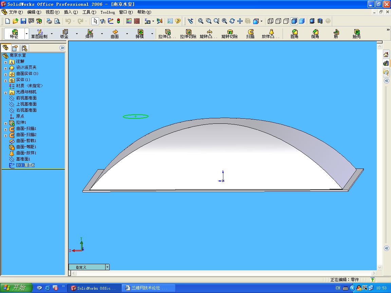This screenshot has width=391, height=293.
Task: Open the 编辑 menu
Action: [x=34, y=12]
